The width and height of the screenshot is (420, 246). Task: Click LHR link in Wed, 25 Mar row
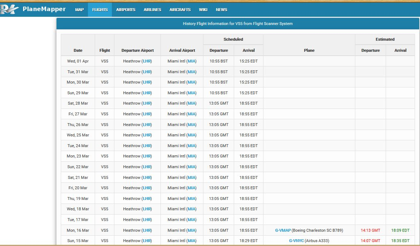click(x=147, y=135)
